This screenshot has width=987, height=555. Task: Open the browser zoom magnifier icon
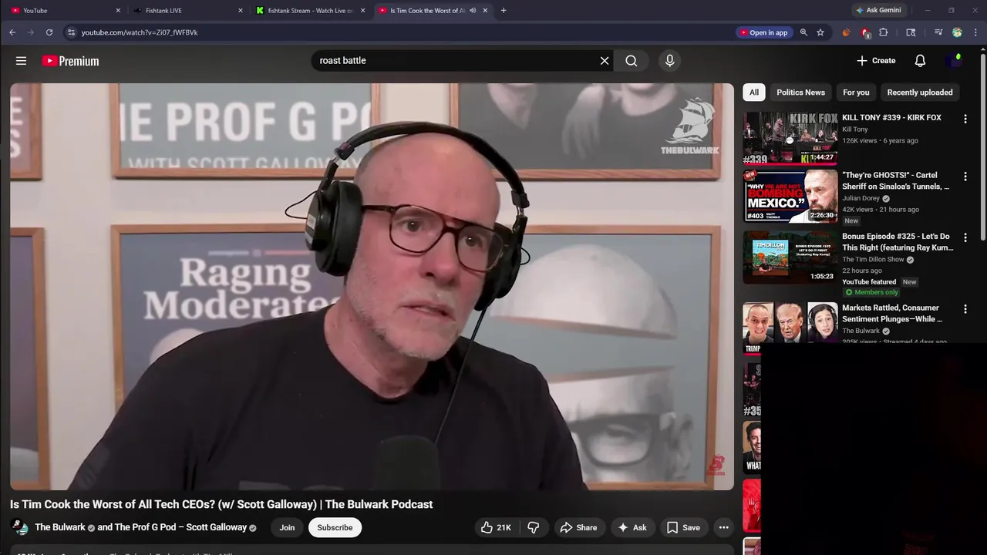coord(803,32)
